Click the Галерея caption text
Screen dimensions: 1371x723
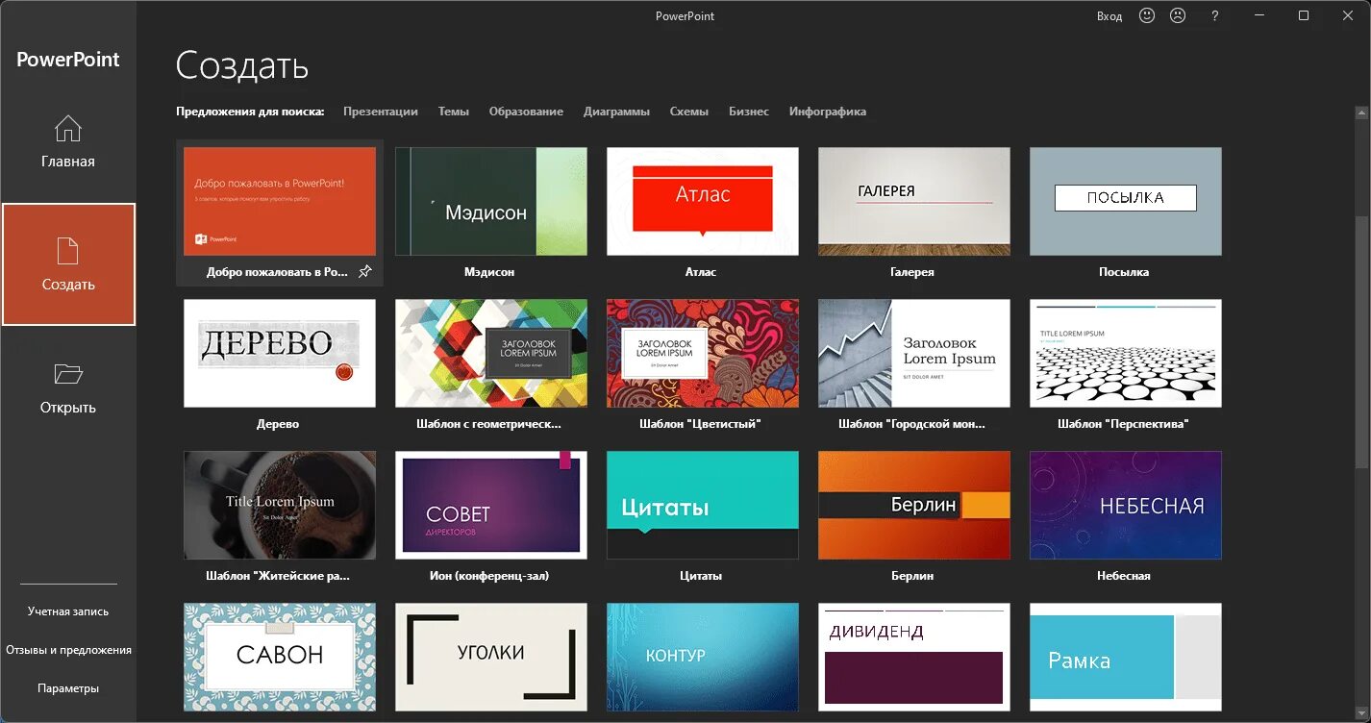coord(912,272)
